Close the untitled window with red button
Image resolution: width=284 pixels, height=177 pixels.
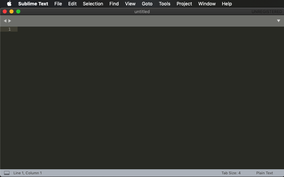pyautogui.click(x=5, y=11)
